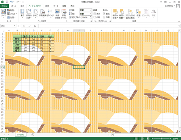Screen dimensions: 181x140
Task: Select row header 20
Action: coord(3,87)
